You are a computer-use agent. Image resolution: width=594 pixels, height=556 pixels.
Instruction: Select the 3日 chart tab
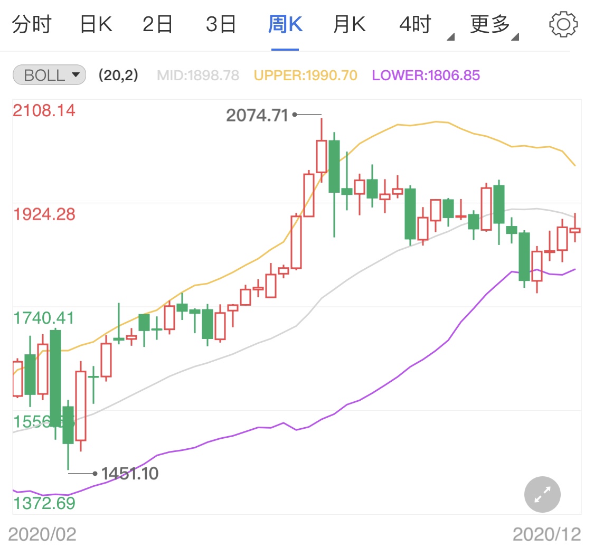tap(221, 24)
